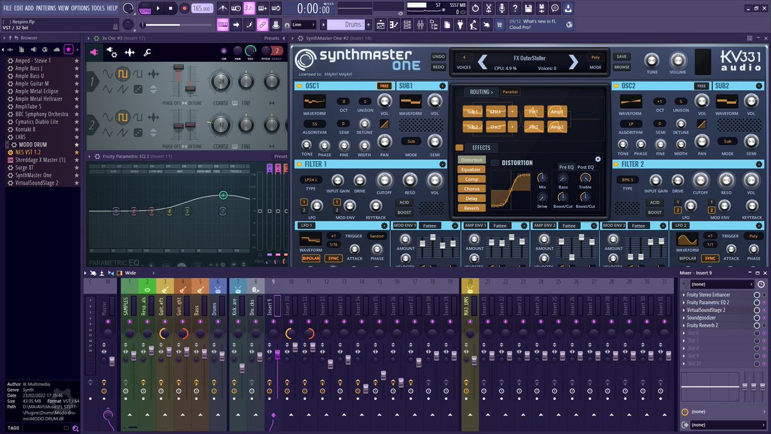Toggle the BOOST button in Filter 2
Image resolution: width=771 pixels, height=434 pixels.
(x=654, y=212)
